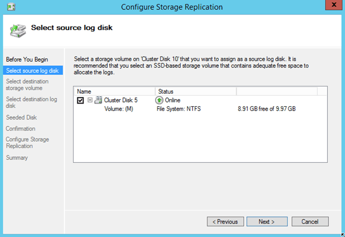Screen dimensions: 345x237
Task: Open the Seeded Disk step
Action: [21, 117]
